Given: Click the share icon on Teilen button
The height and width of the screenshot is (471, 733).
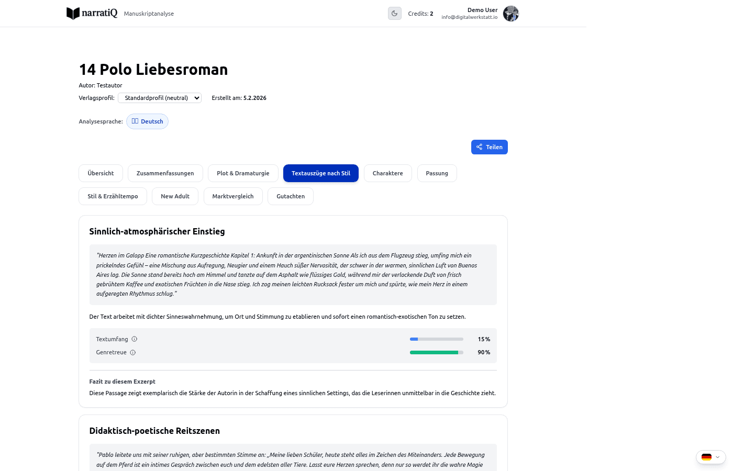Looking at the screenshot, I should click(x=480, y=147).
